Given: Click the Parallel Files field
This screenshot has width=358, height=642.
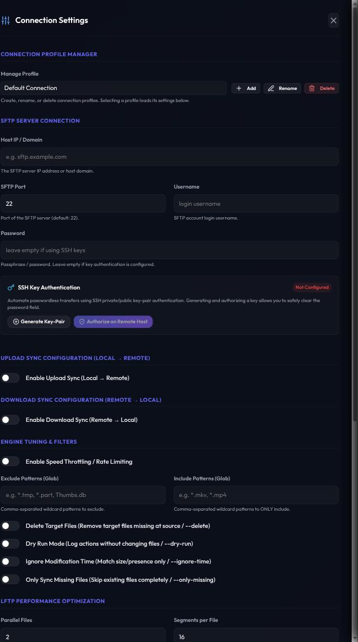Looking at the screenshot, I should 83,635.
